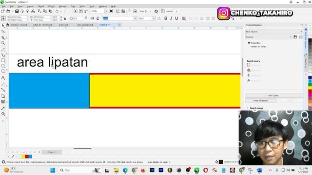Open the Options gear icon
Screen dimensions: 312x175
pyautogui.click(x=156, y=11)
